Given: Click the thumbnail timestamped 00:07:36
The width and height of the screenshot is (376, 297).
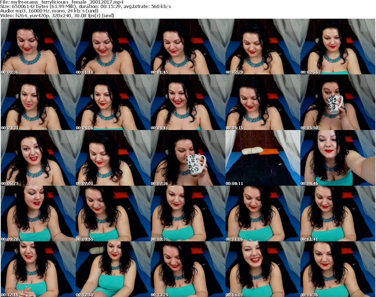Looking at the screenshot, I should coord(188,158).
